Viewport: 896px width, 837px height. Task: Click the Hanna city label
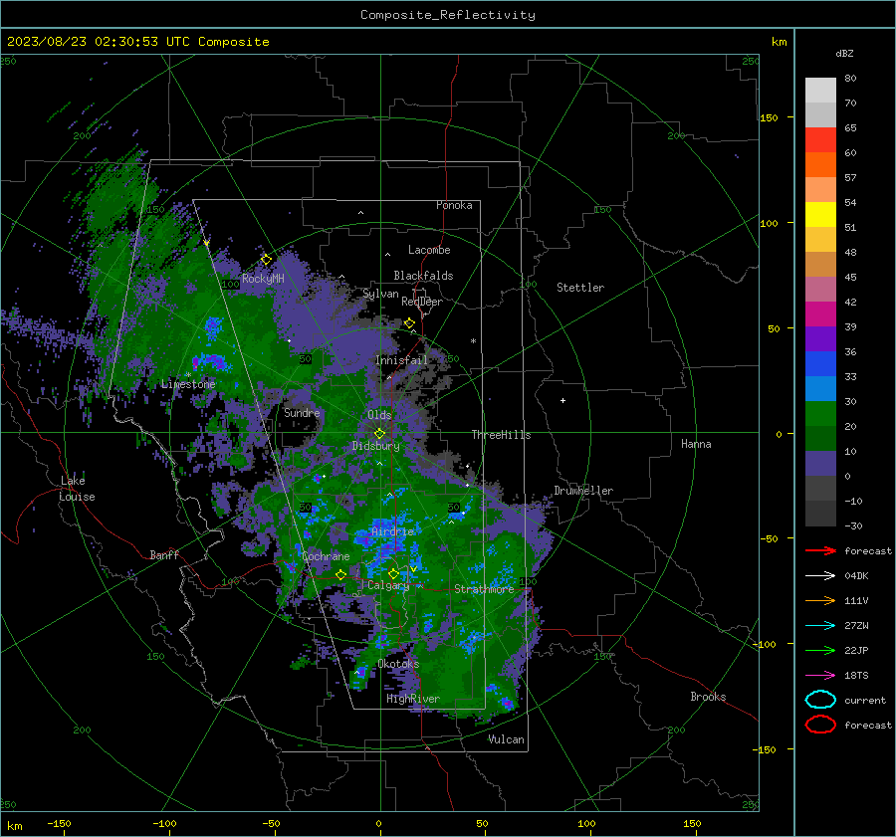tap(696, 444)
